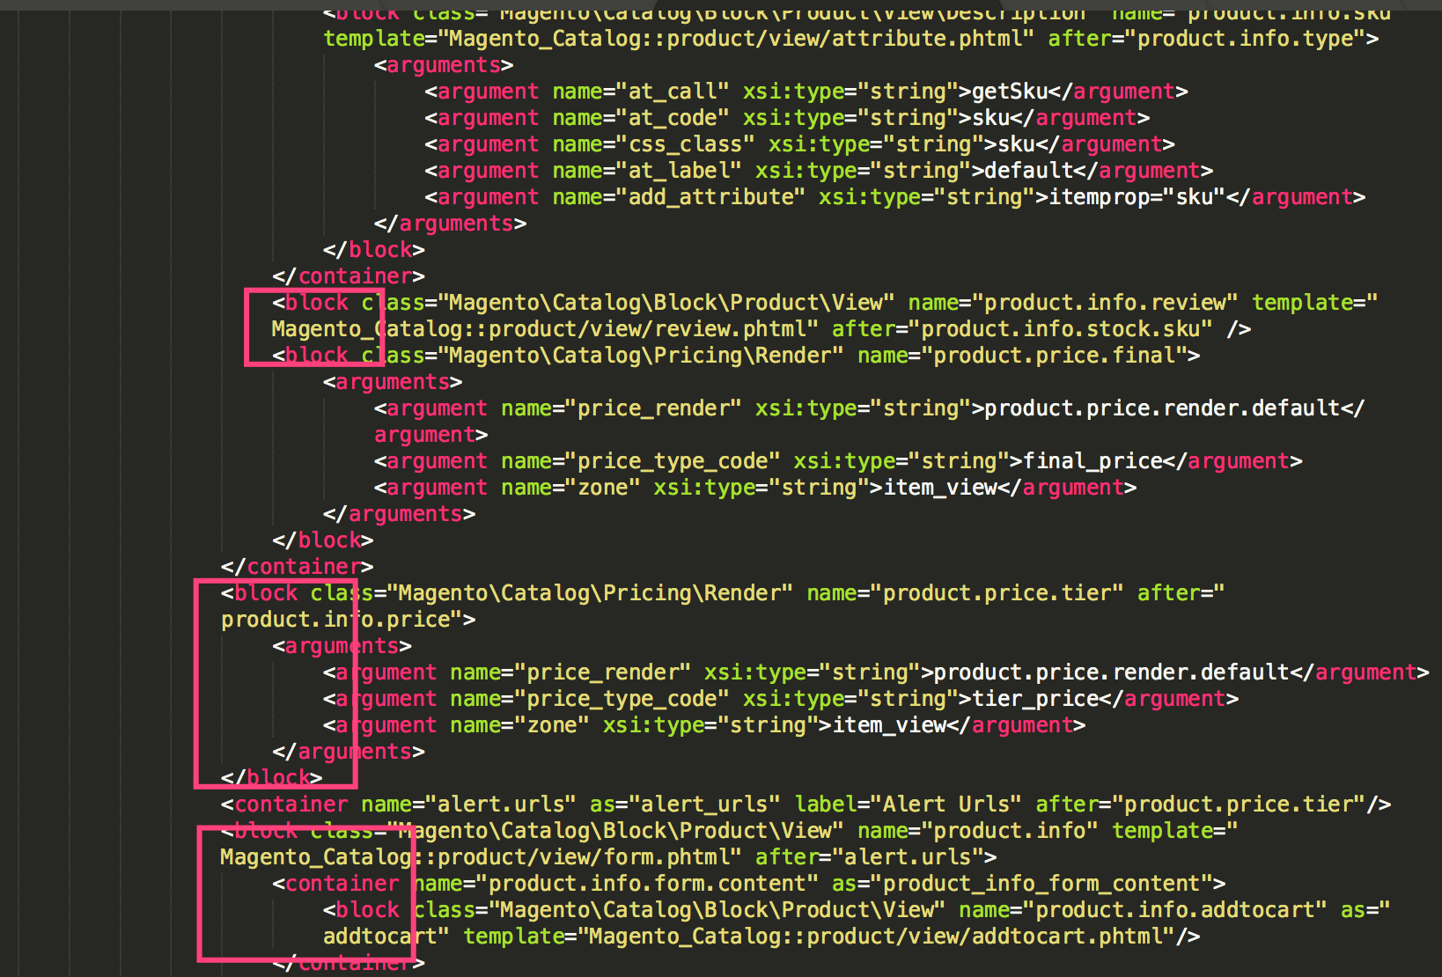Click the "getSku" argument value
The width and height of the screenshot is (1442, 977).
pos(1010,92)
